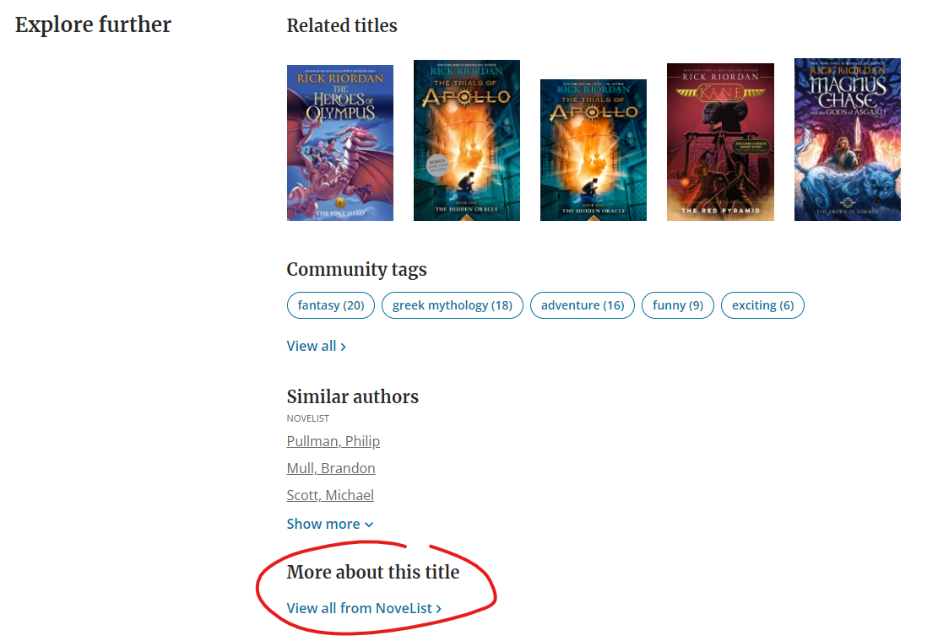
Task: Open The Sword of Summer book cover
Action: [847, 139]
